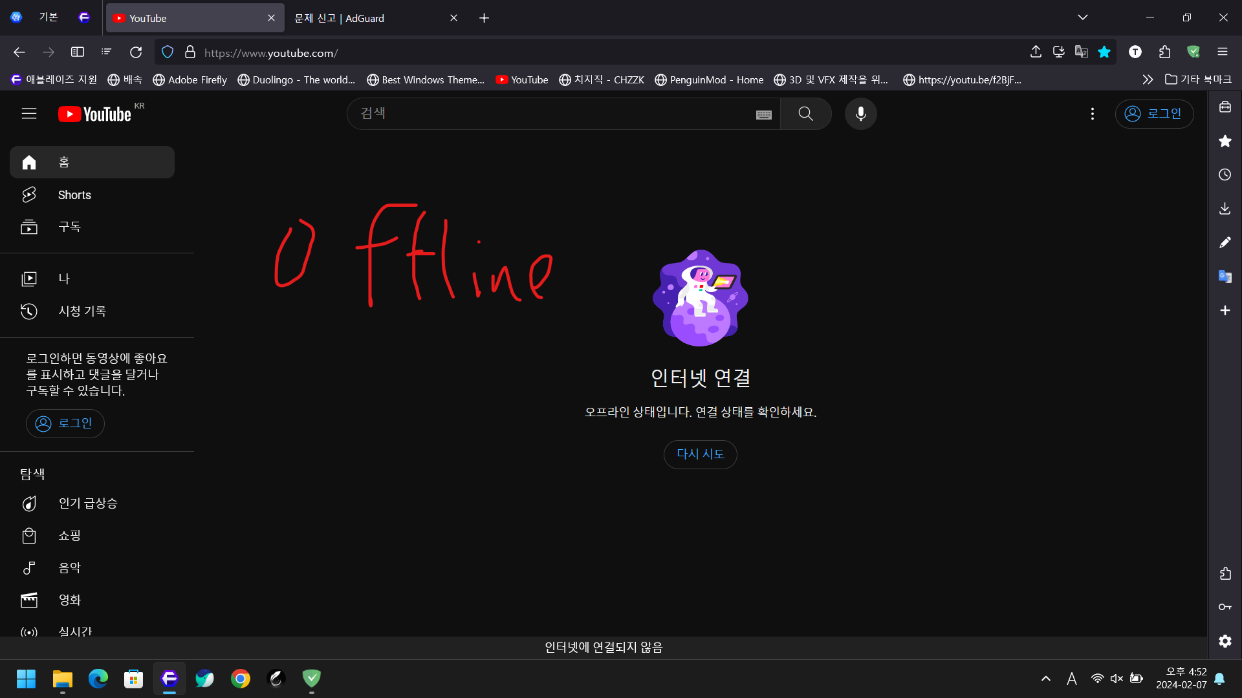Click the voice search microphone icon
Image resolution: width=1242 pixels, height=698 pixels.
860,114
